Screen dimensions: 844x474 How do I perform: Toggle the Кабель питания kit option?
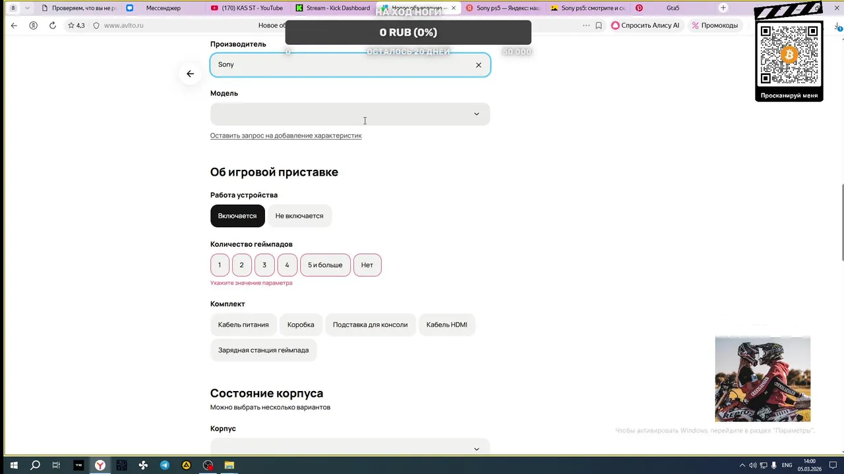coord(243,325)
